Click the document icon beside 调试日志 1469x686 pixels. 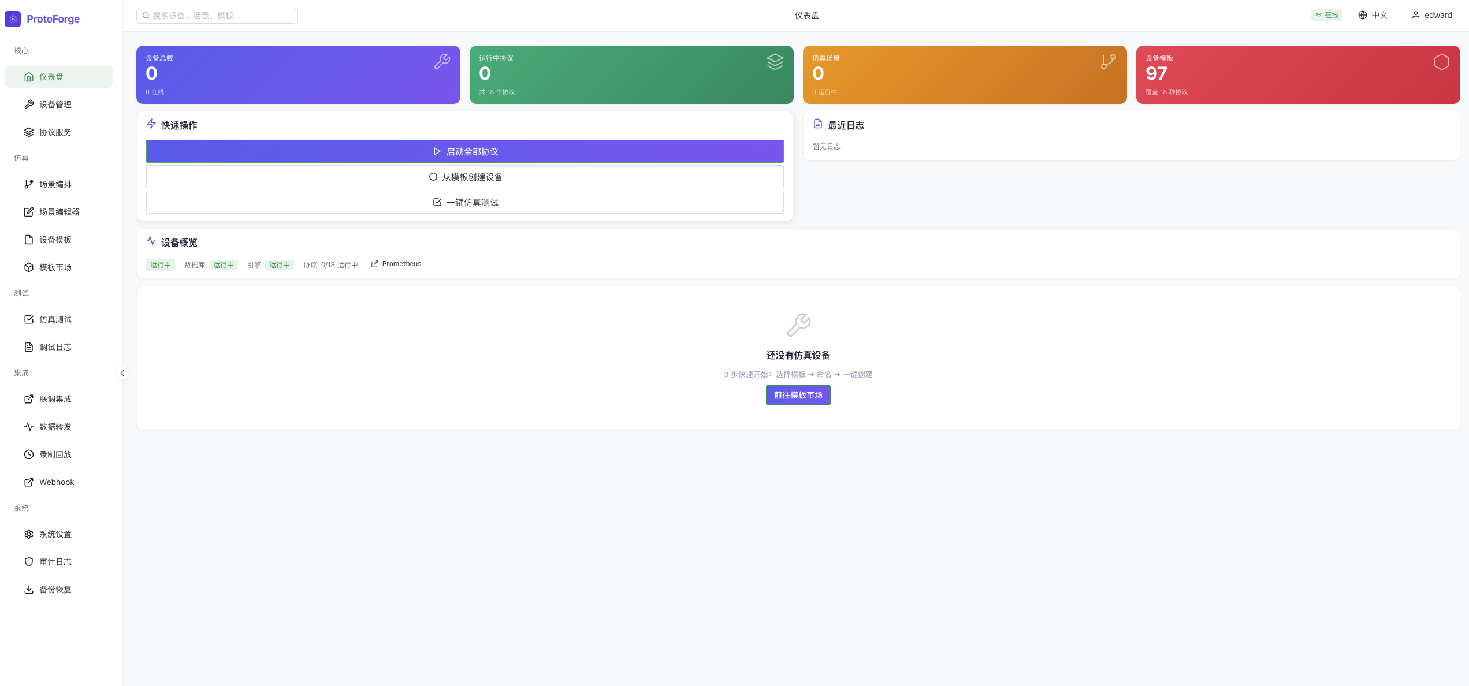(29, 347)
